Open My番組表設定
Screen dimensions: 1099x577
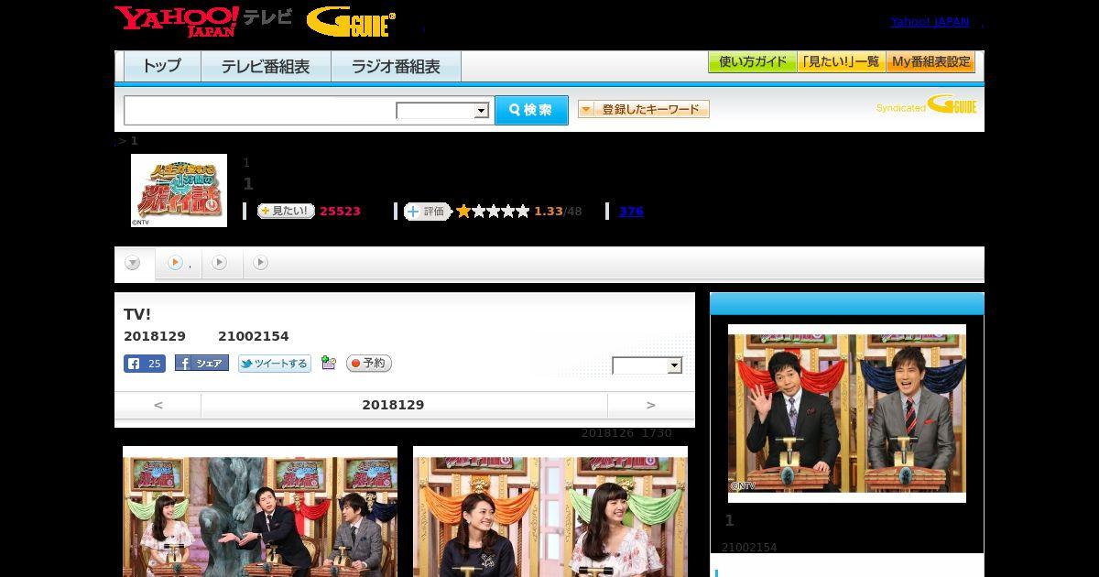[930, 62]
